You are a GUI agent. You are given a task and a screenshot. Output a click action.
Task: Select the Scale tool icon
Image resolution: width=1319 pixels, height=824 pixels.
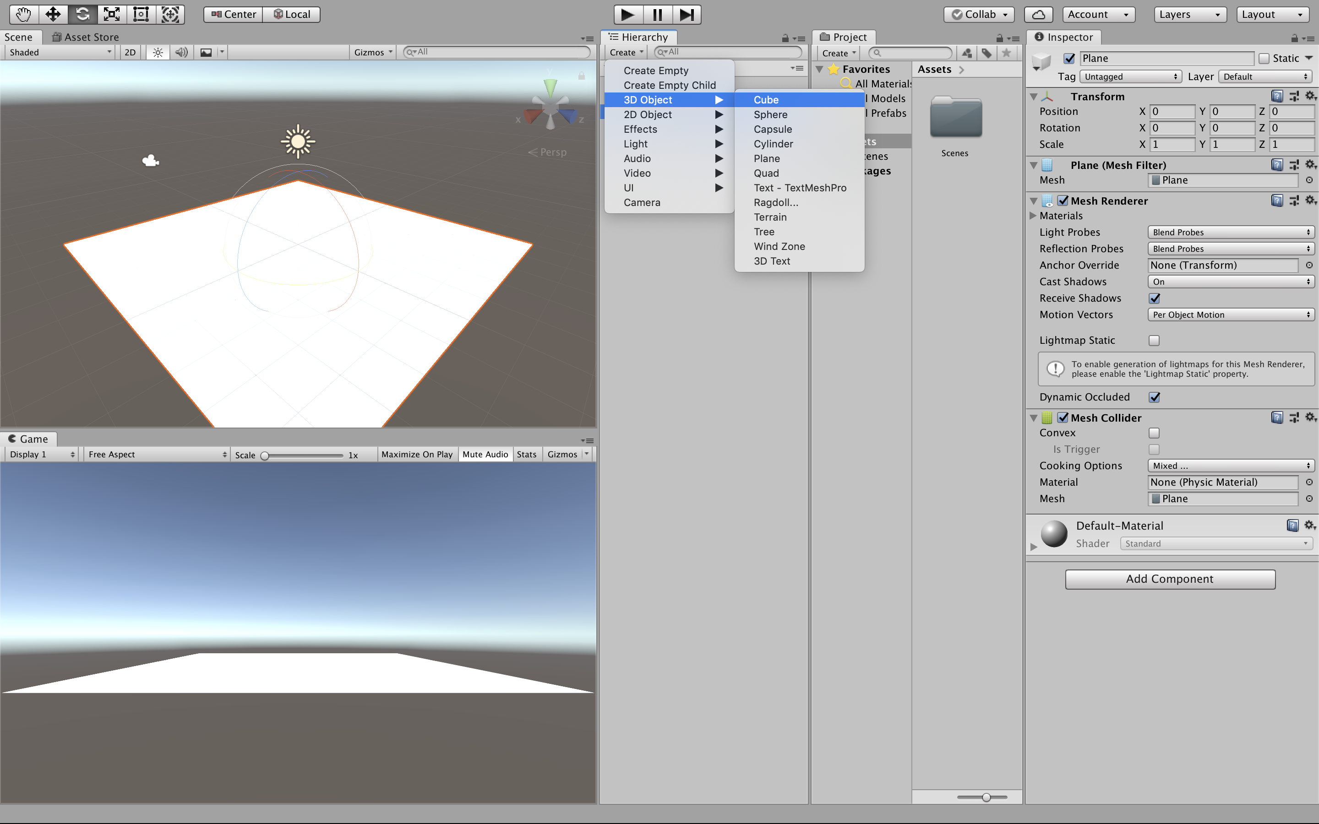(x=112, y=14)
